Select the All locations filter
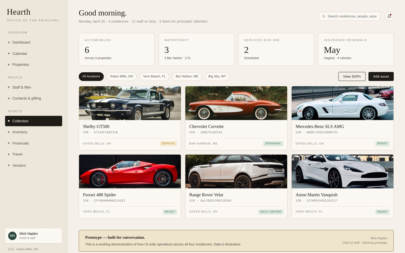The image size is (405, 253). (x=91, y=76)
